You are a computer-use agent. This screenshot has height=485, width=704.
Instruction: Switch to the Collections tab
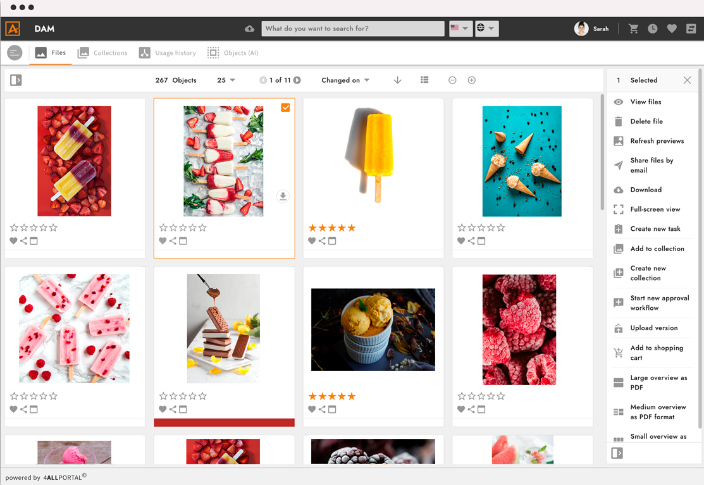pos(102,53)
